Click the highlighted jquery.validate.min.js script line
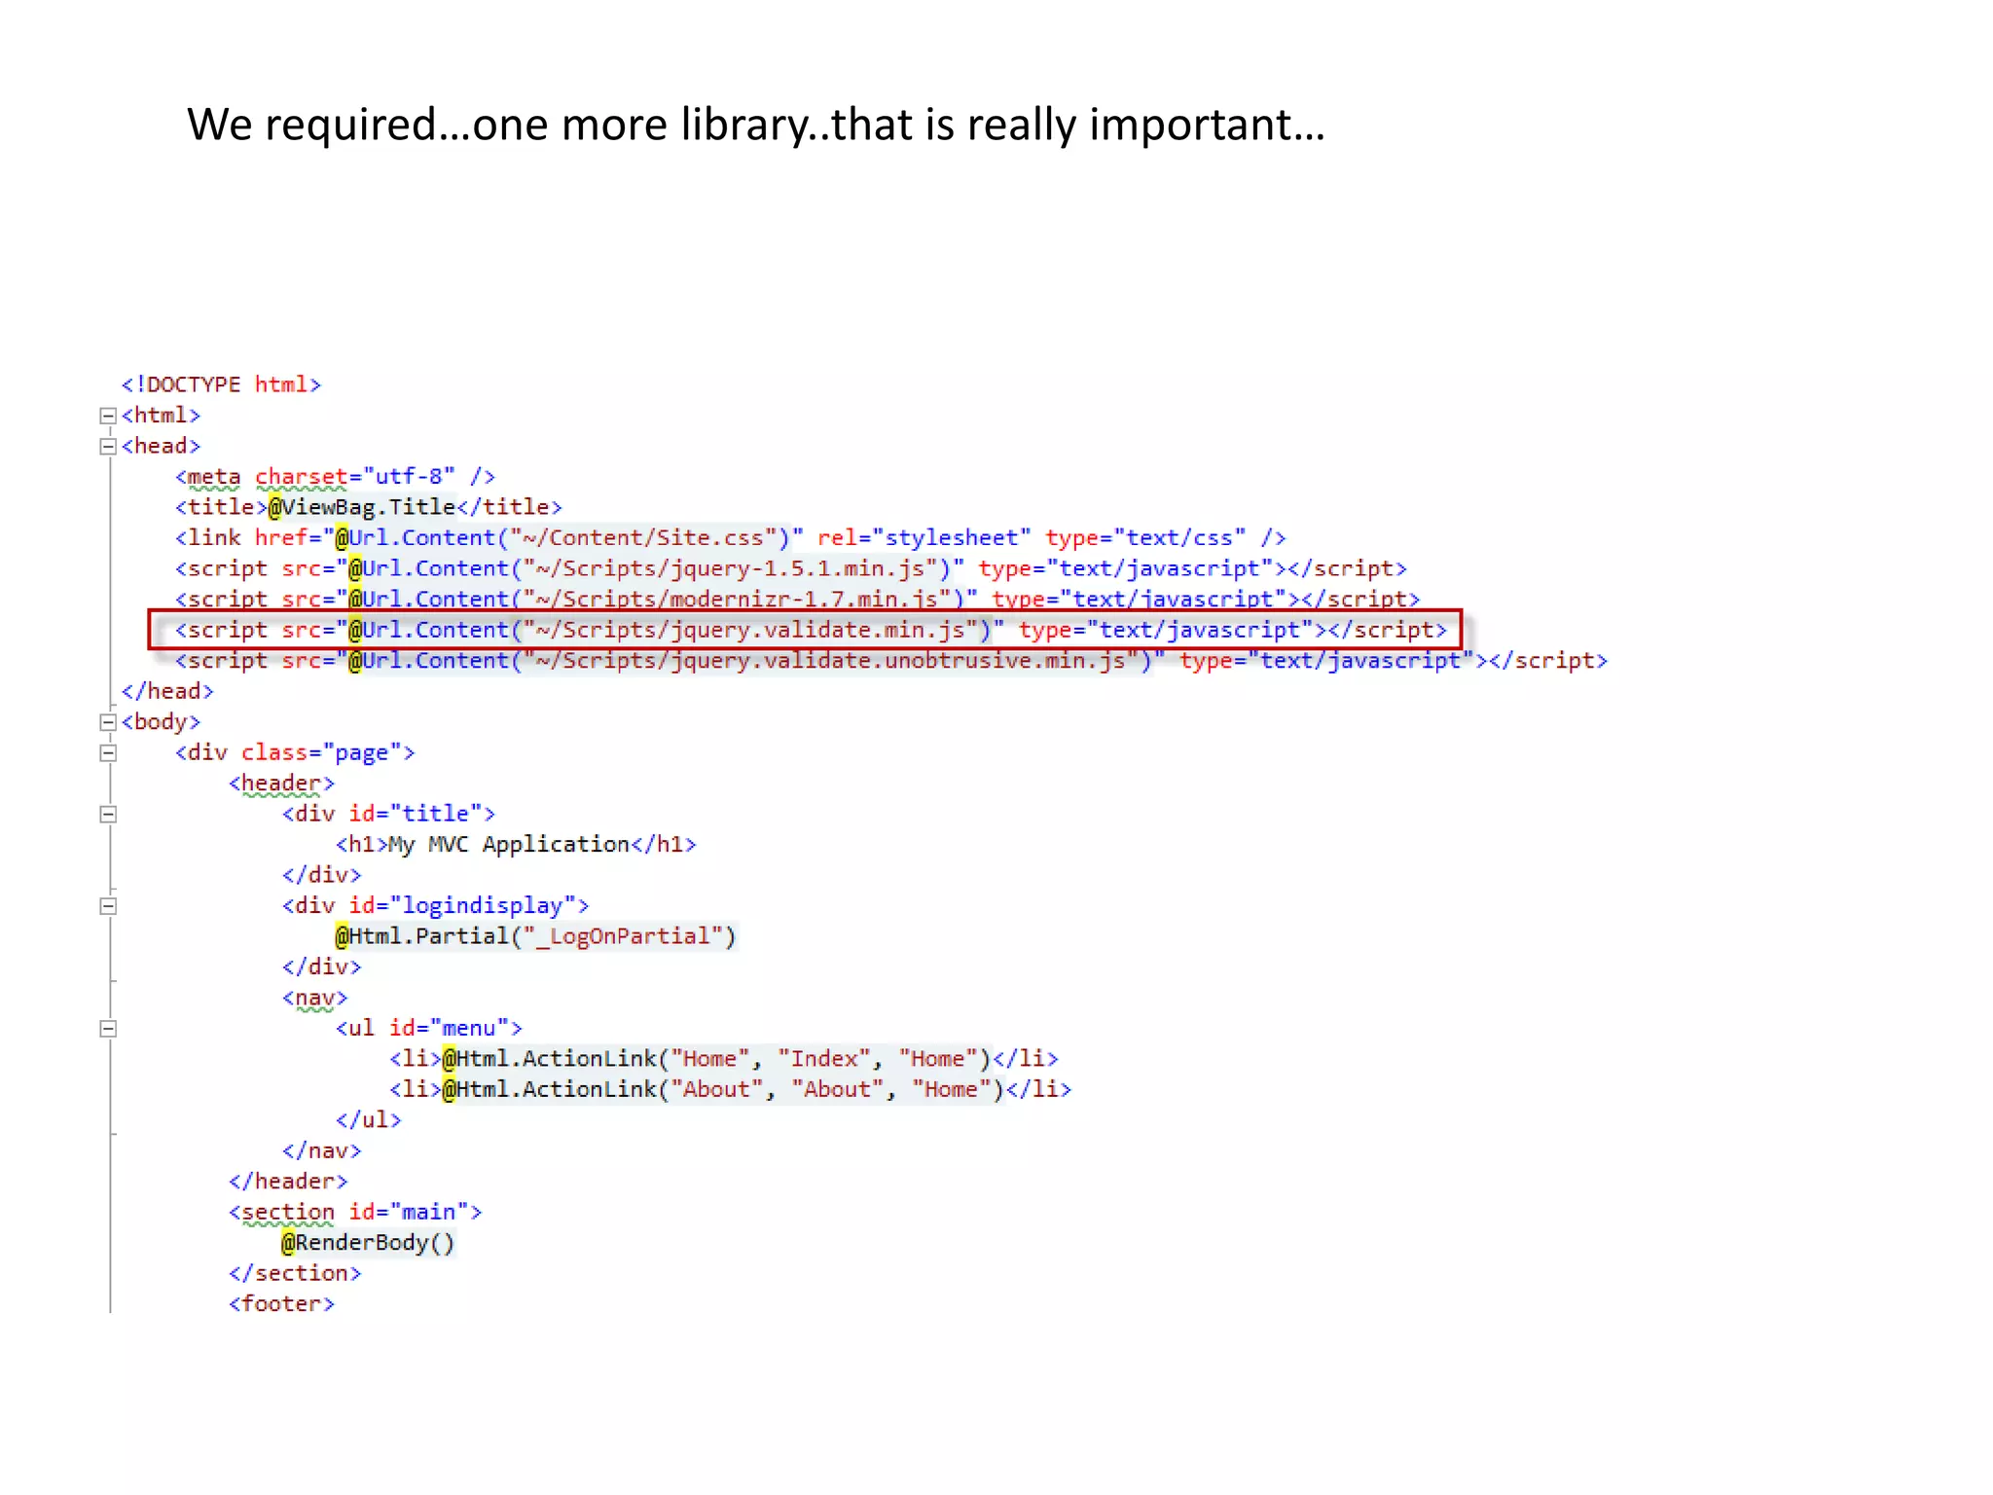Viewport: 1993px width, 1495px height. (x=808, y=631)
